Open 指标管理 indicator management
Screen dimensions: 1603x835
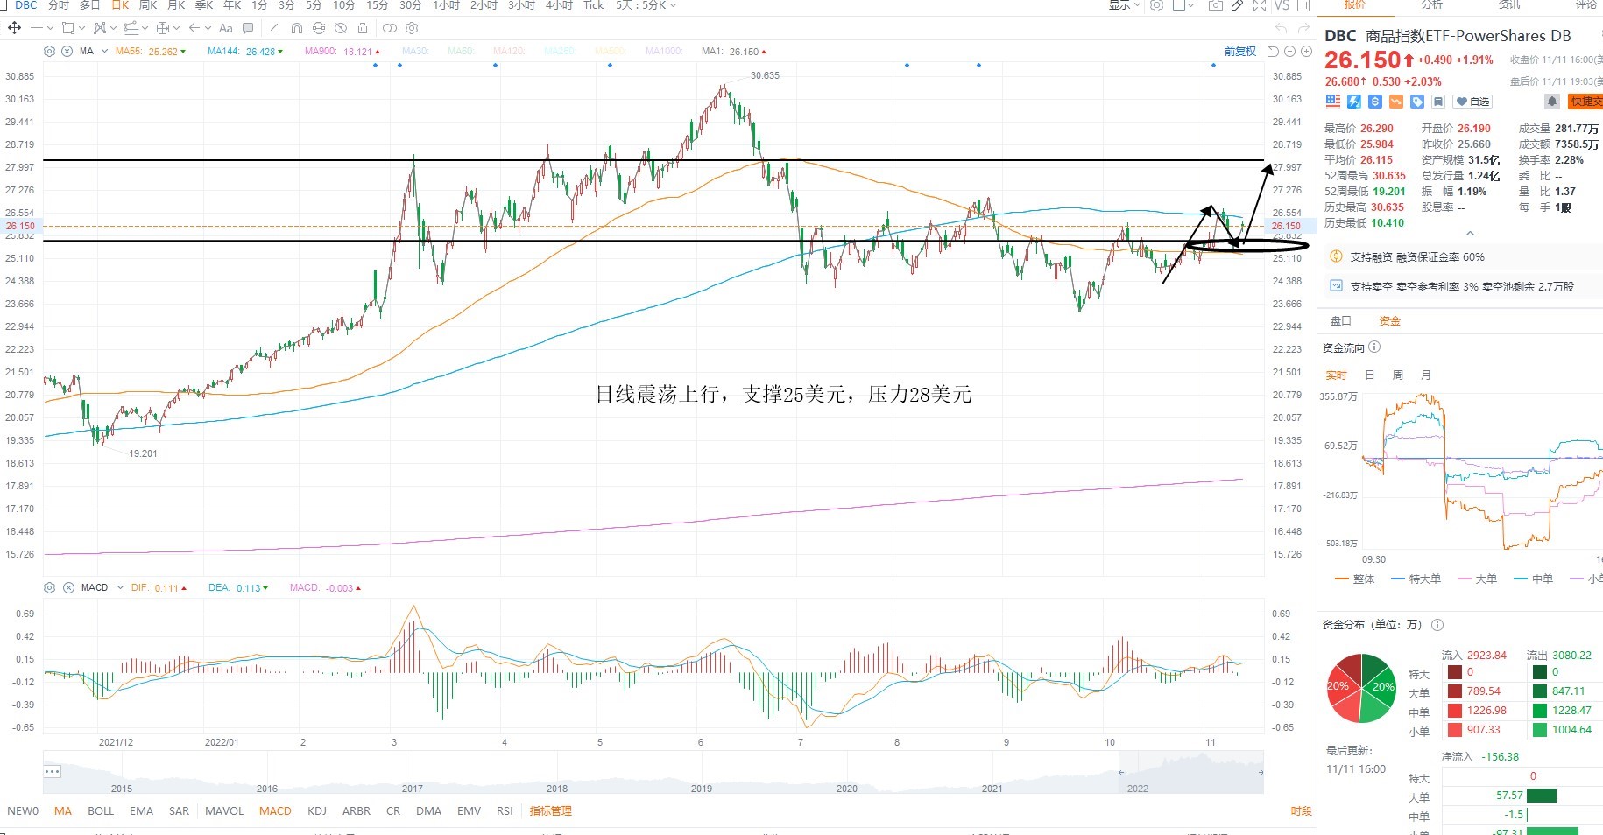pyautogui.click(x=550, y=811)
